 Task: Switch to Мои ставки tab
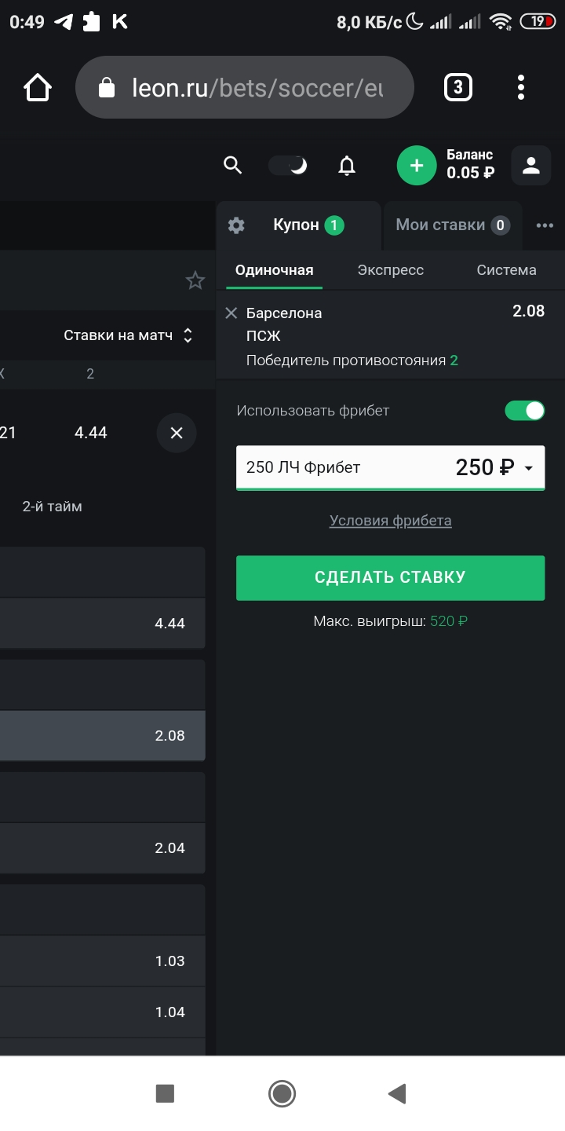[453, 225]
